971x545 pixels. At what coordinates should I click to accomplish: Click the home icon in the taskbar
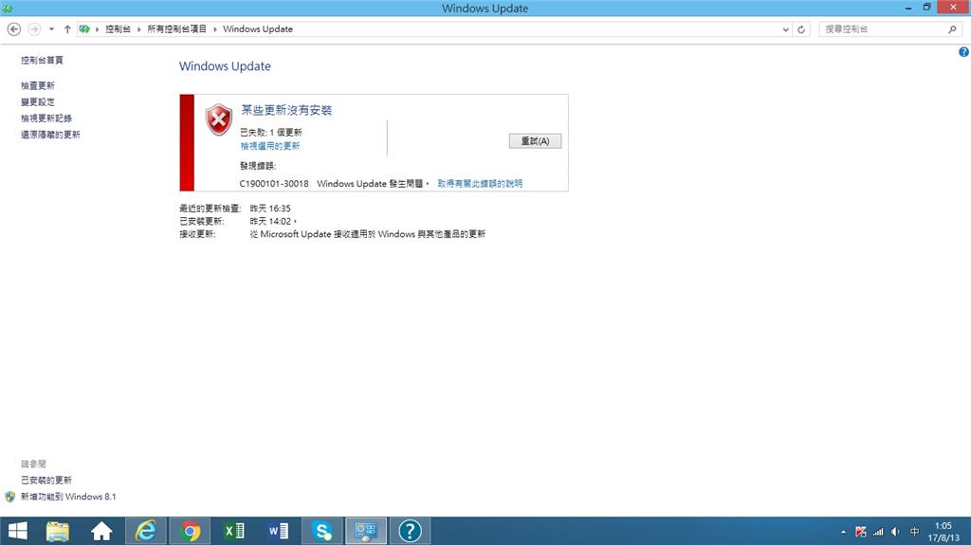(101, 532)
